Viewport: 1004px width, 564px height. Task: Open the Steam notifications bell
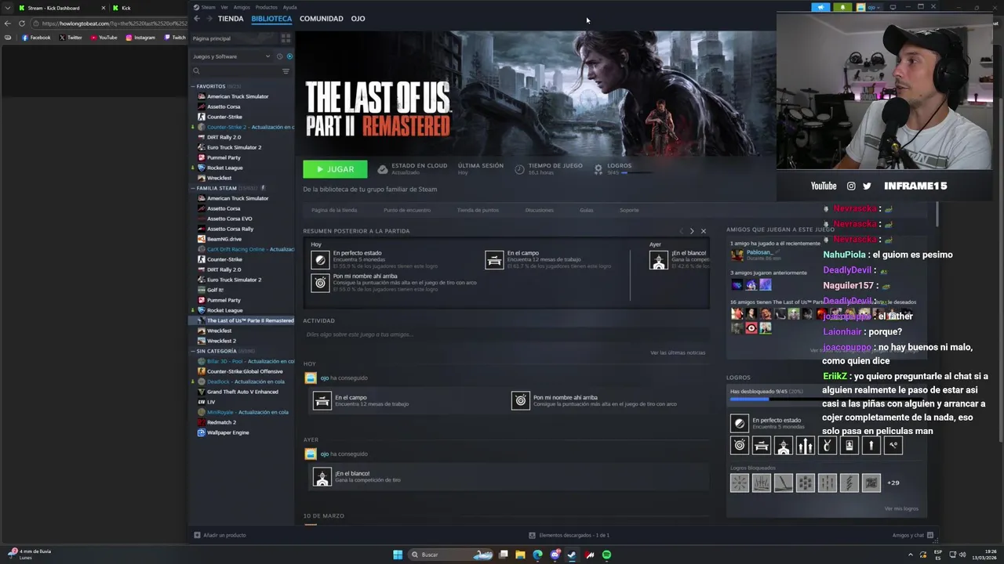point(842,7)
